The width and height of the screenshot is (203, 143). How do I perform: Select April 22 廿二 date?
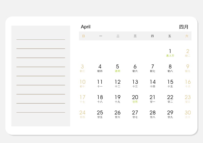point(170,99)
